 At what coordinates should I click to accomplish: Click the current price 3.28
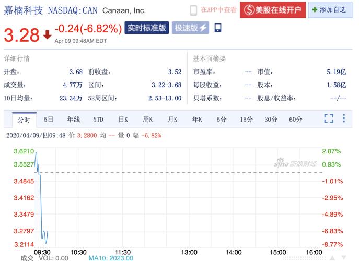click(22, 35)
